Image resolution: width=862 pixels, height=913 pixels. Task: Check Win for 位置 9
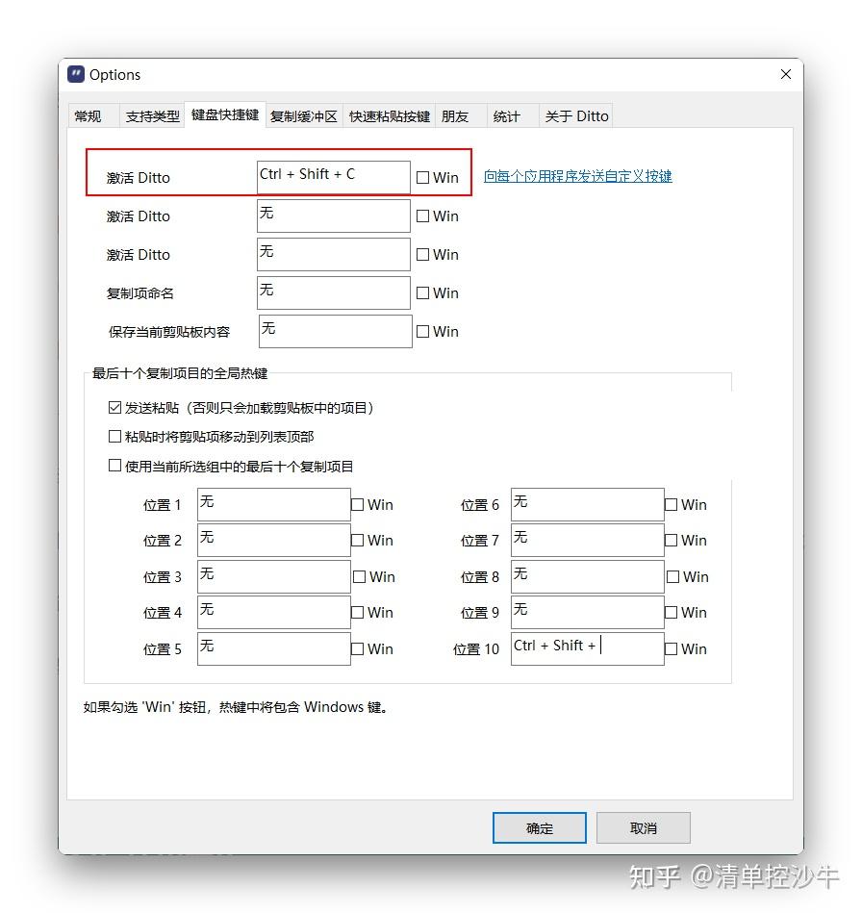(x=671, y=613)
